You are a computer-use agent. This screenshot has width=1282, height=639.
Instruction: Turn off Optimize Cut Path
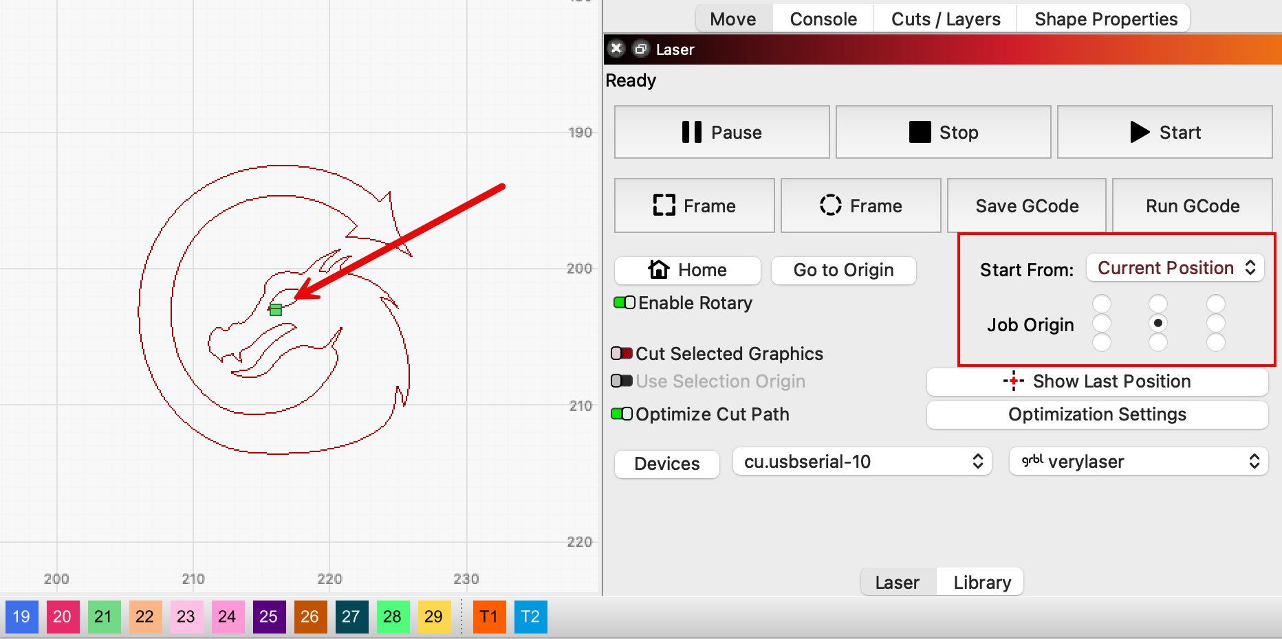coord(622,414)
